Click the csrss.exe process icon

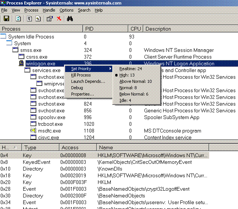click(x=21, y=56)
